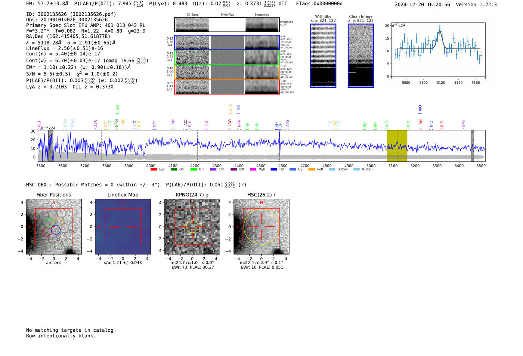Click the Weighted Sum 2D spectrum strip
This screenshot has width=523, height=356.
pos(227,25)
